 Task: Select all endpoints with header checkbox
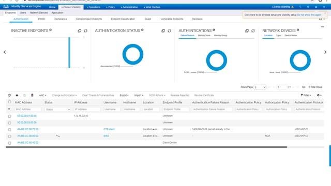tap(9, 102)
